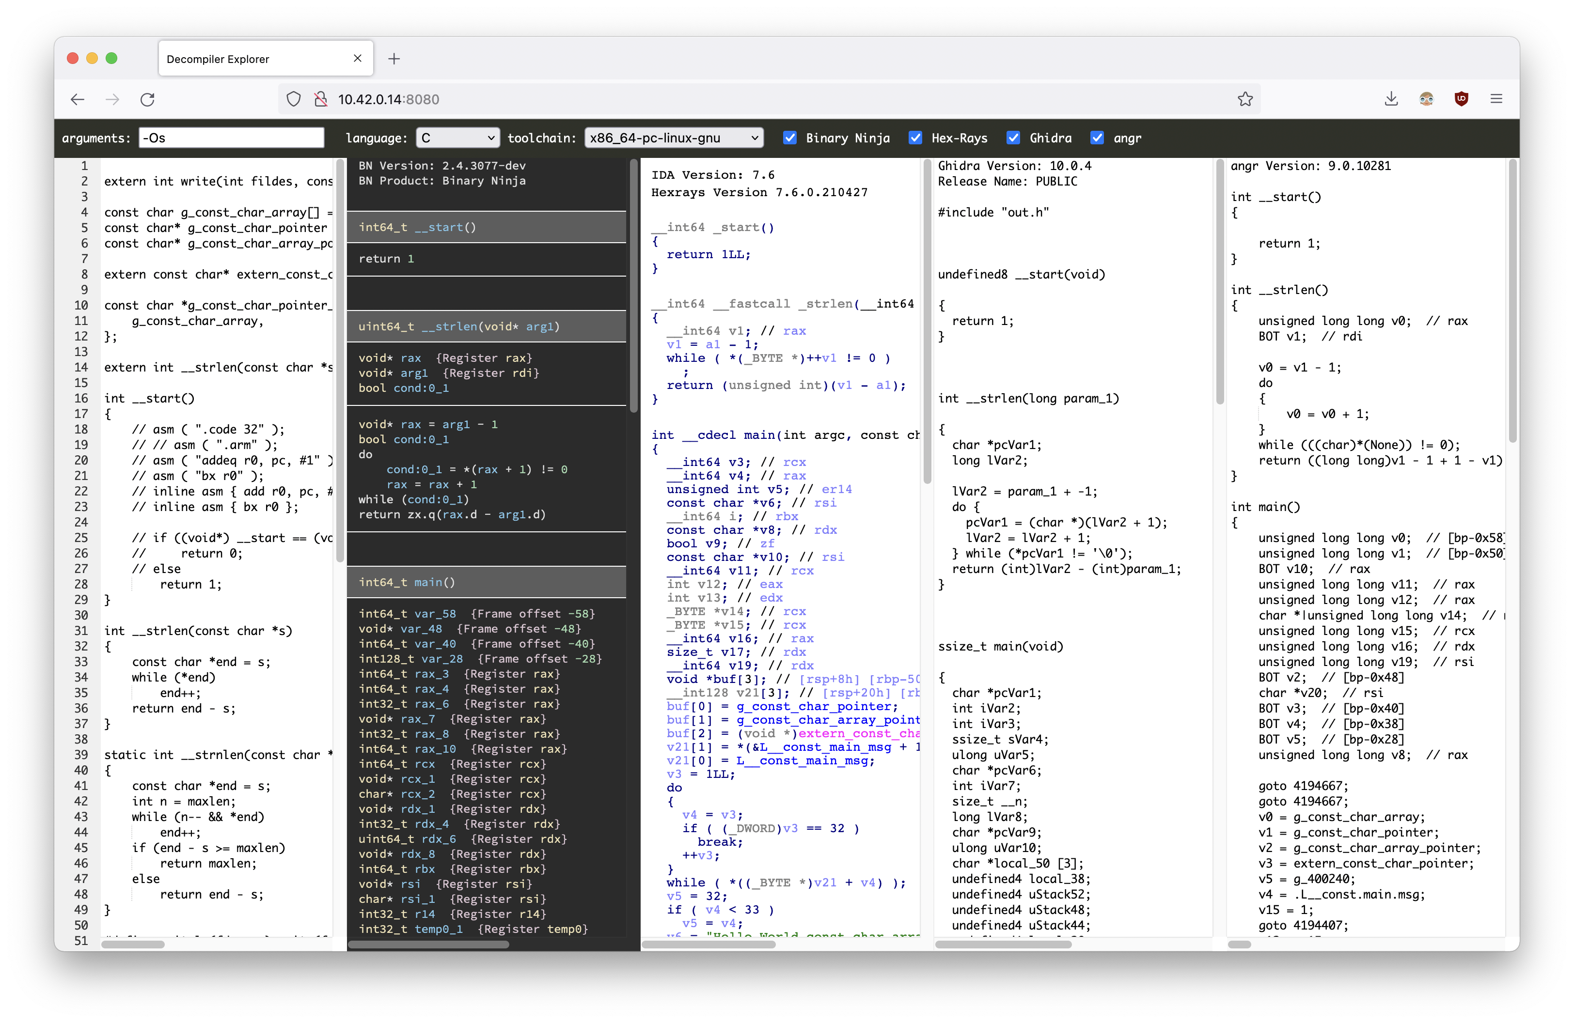Click the arguments input field

click(232, 138)
